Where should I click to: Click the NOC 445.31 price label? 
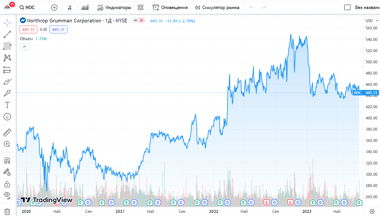pyautogui.click(x=366, y=93)
